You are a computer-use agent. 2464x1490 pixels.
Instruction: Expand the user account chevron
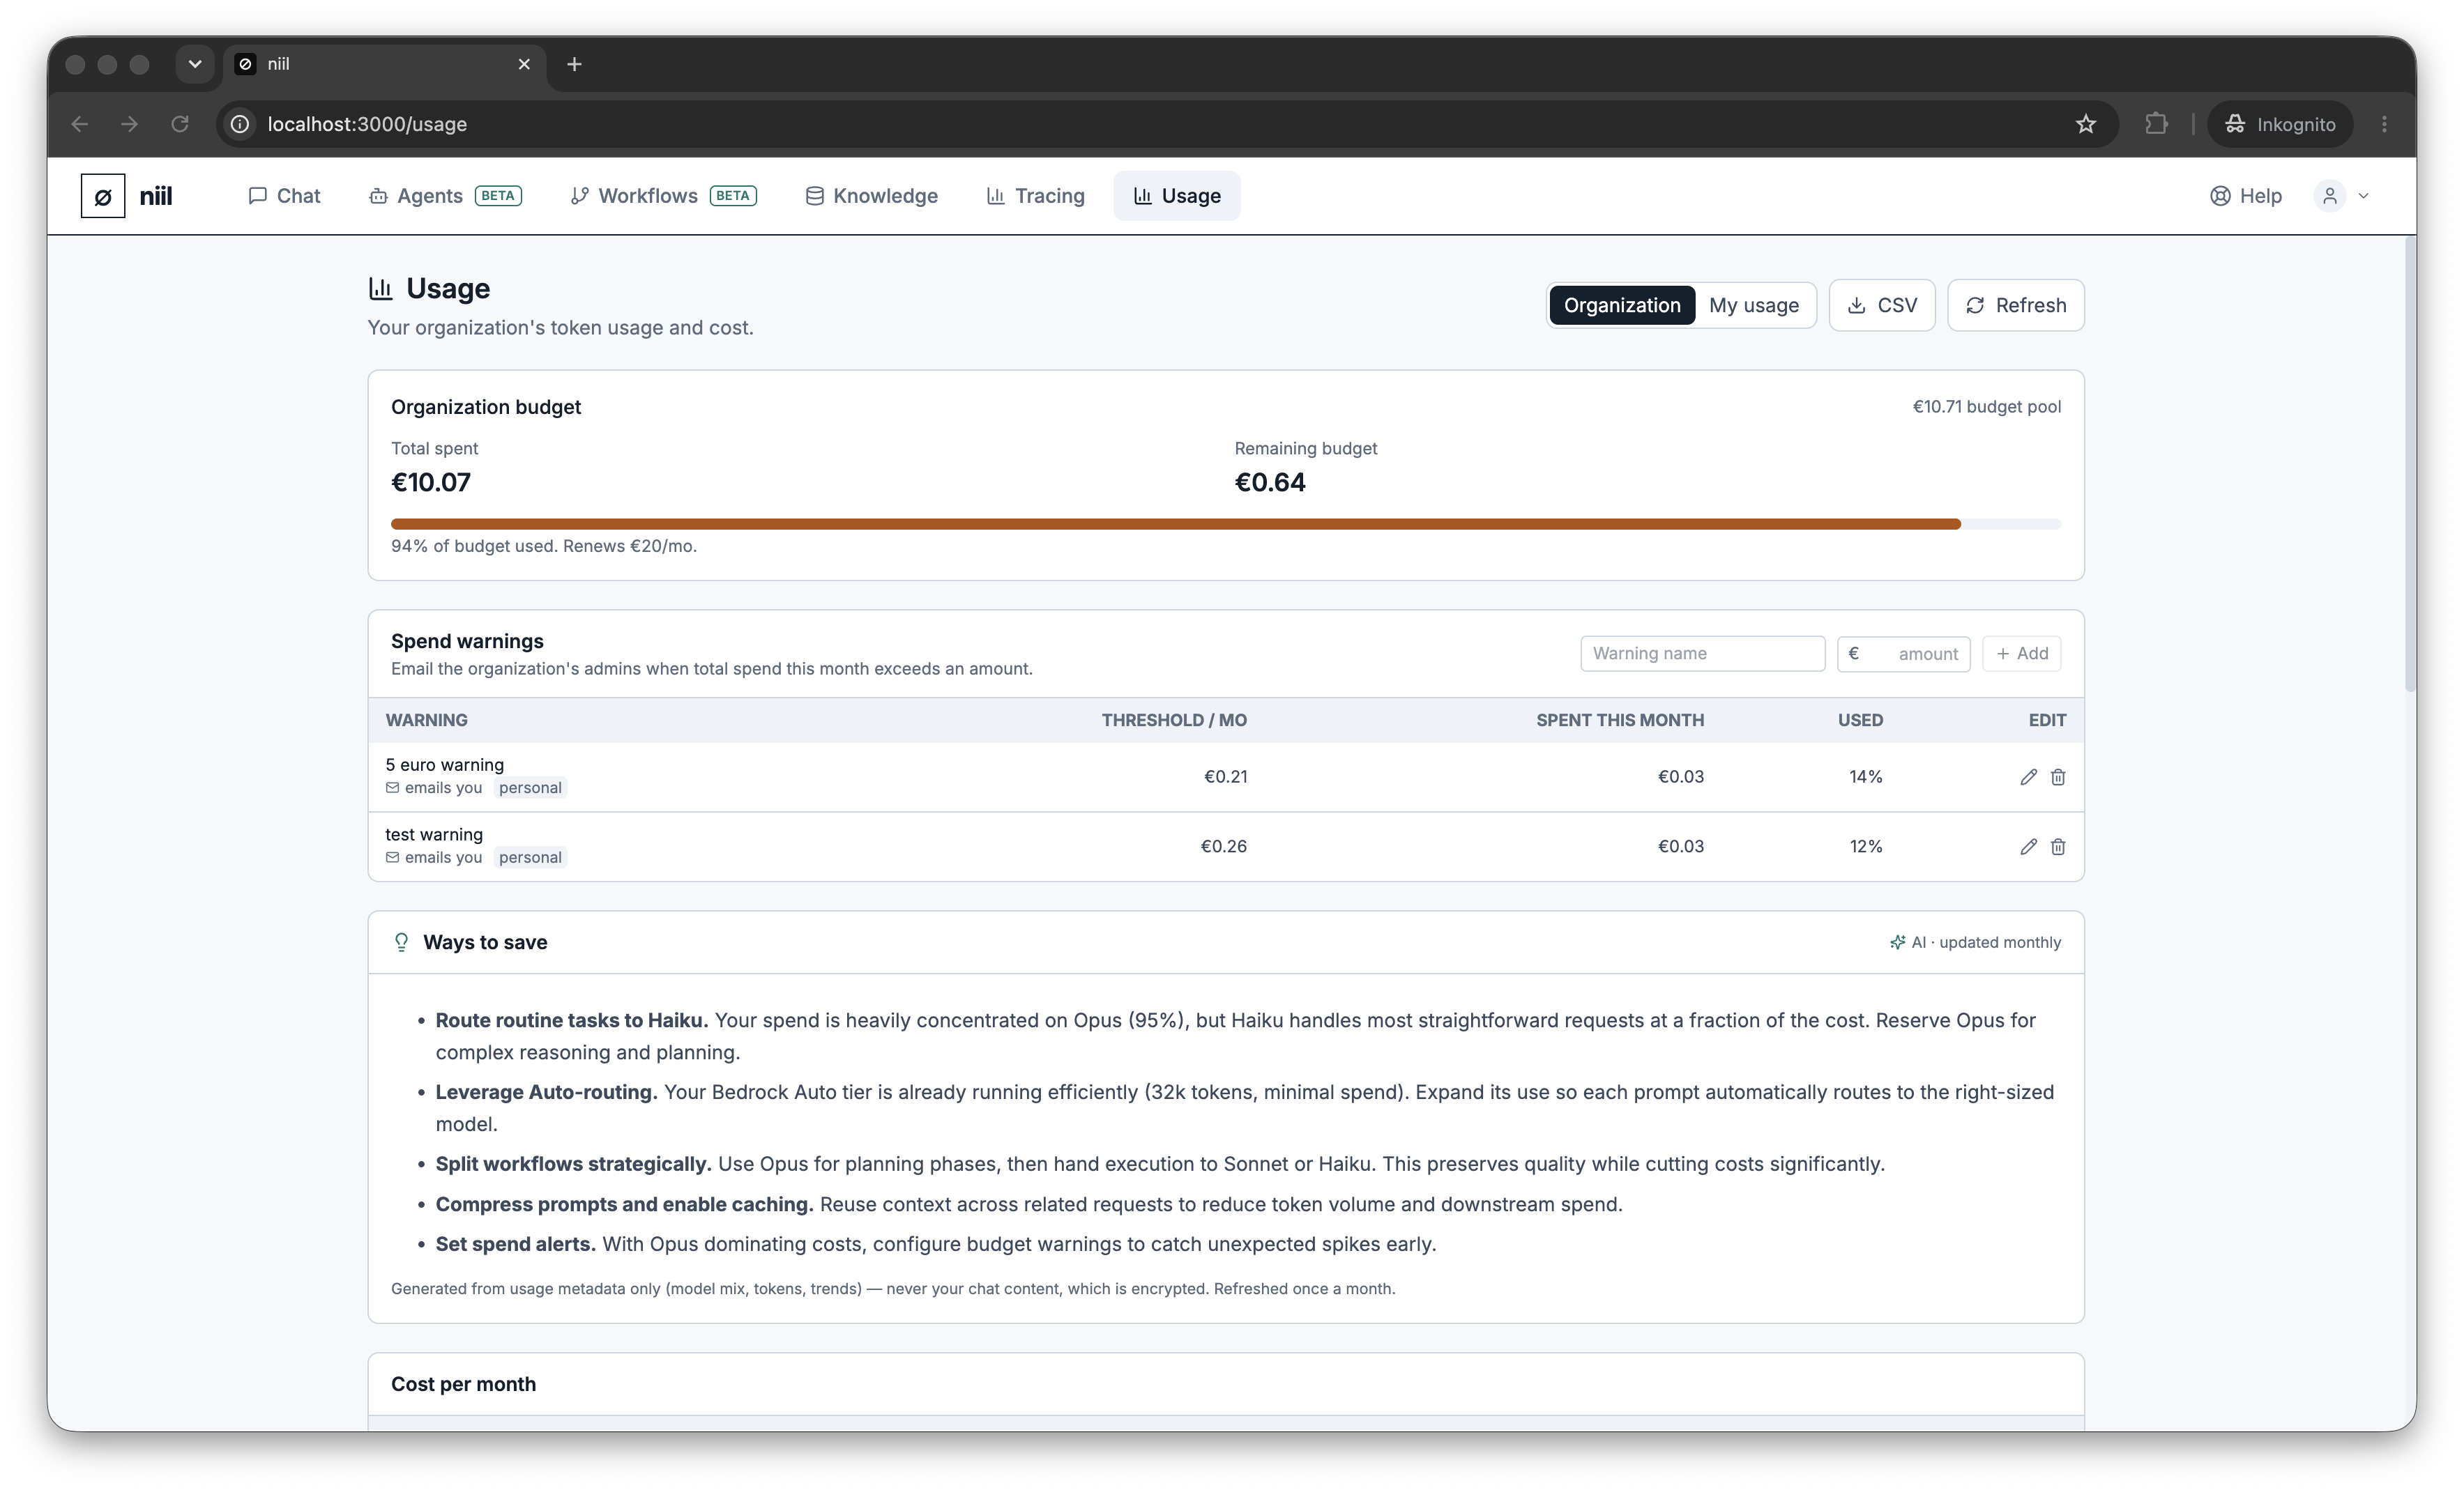(x=2363, y=196)
